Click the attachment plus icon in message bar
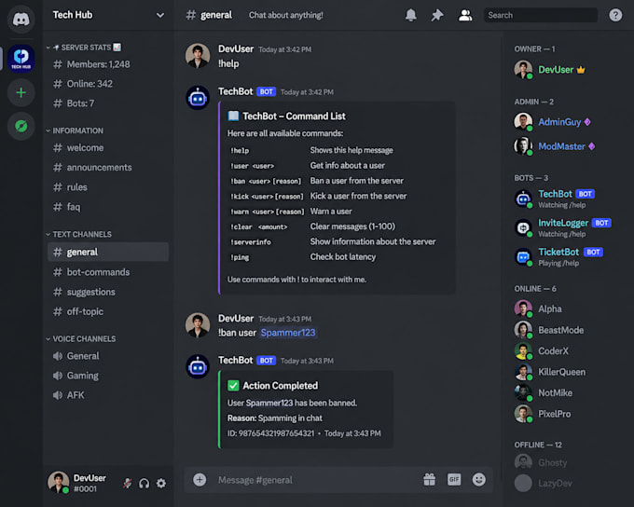The height and width of the screenshot is (507, 634). coord(200,480)
